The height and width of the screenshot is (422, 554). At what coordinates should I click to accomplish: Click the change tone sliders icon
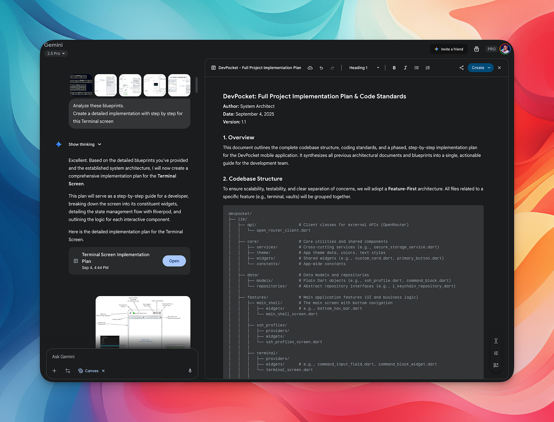(x=496, y=353)
